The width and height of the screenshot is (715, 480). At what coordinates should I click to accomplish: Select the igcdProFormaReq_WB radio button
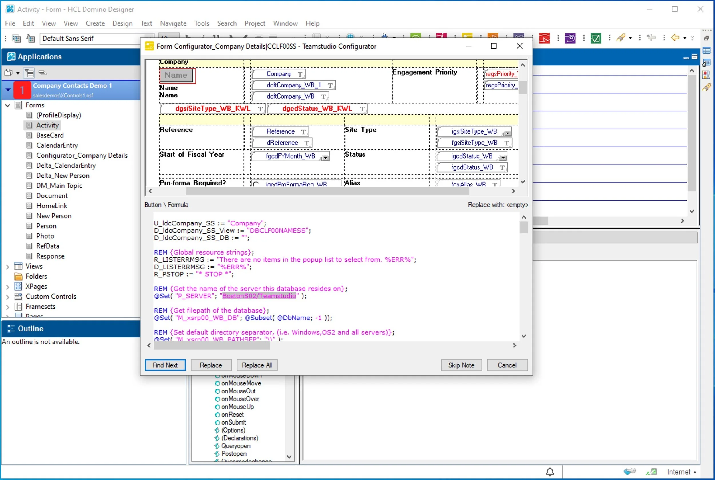(x=257, y=184)
